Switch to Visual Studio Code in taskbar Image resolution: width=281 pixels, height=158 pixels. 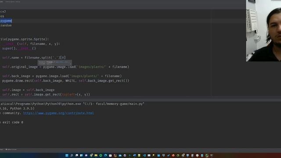144,155
